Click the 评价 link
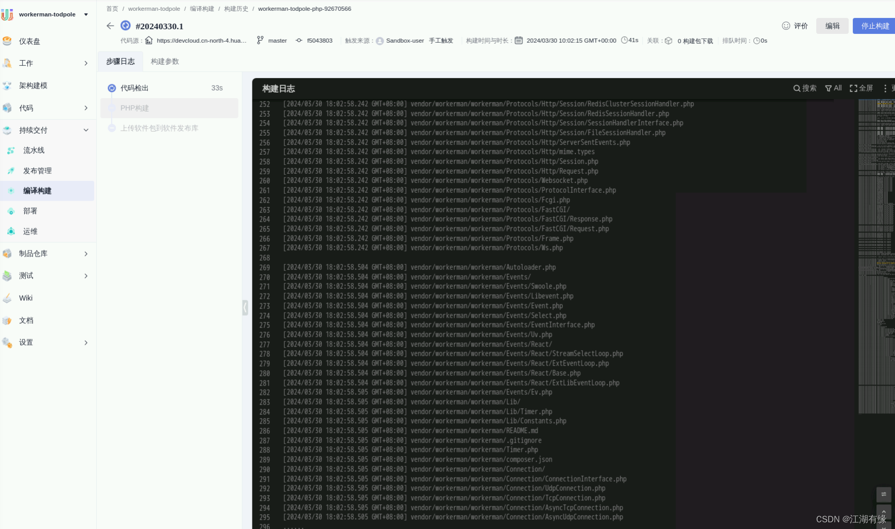Image resolution: width=895 pixels, height=529 pixels. click(x=801, y=26)
